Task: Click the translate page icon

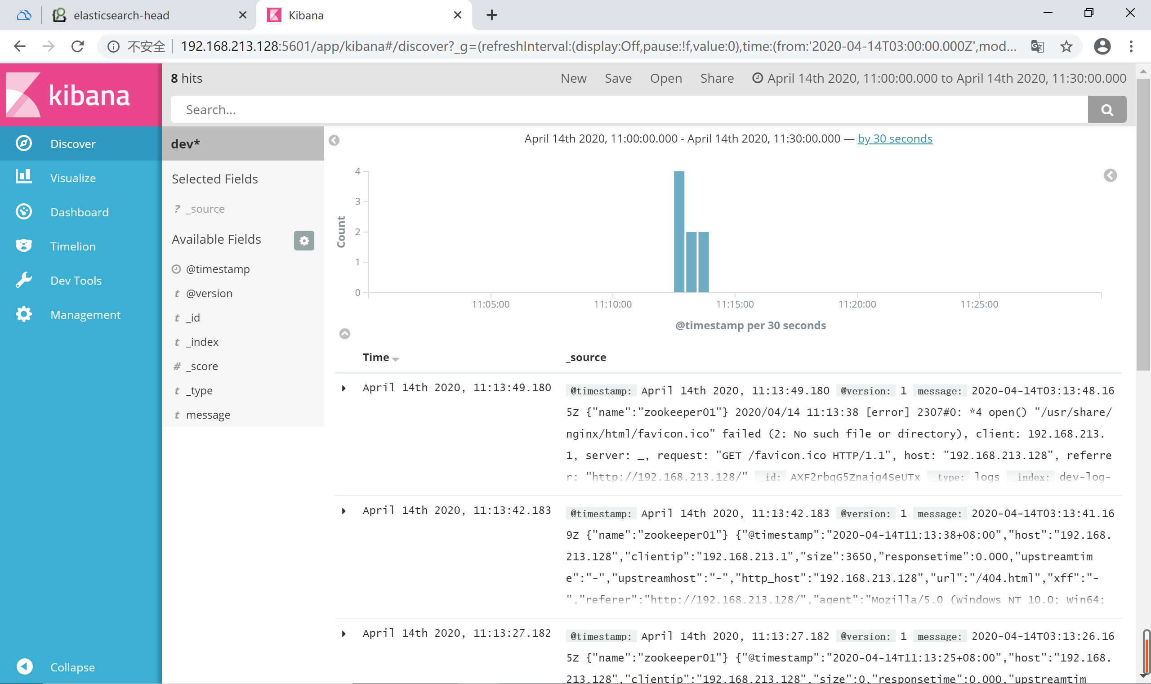Action: (1038, 46)
